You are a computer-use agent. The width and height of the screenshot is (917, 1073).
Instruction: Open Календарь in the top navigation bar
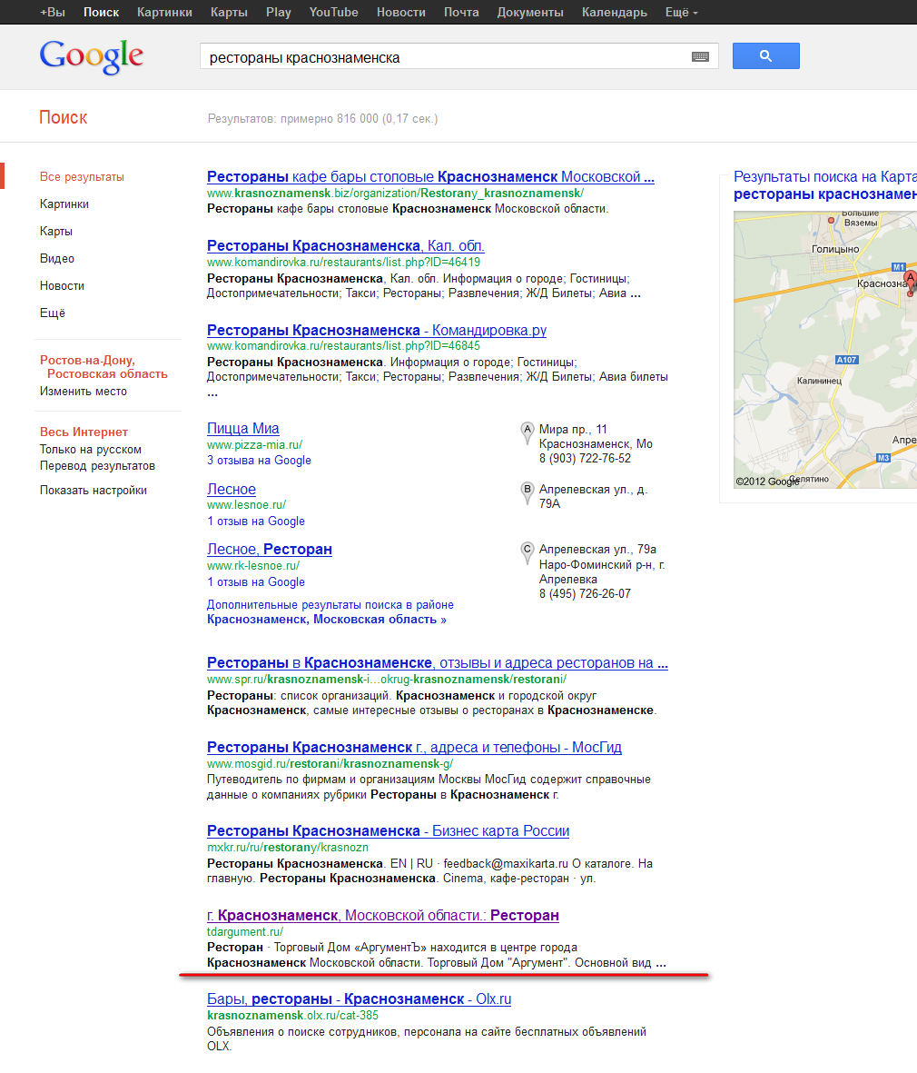click(614, 13)
